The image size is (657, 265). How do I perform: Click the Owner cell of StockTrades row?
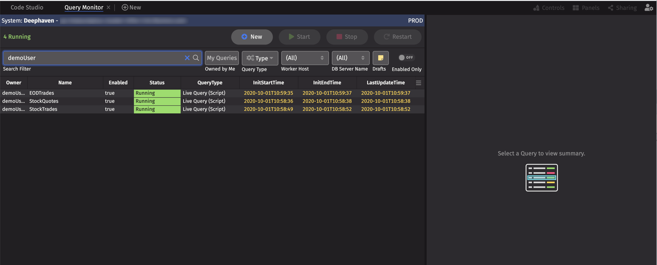(x=14, y=109)
